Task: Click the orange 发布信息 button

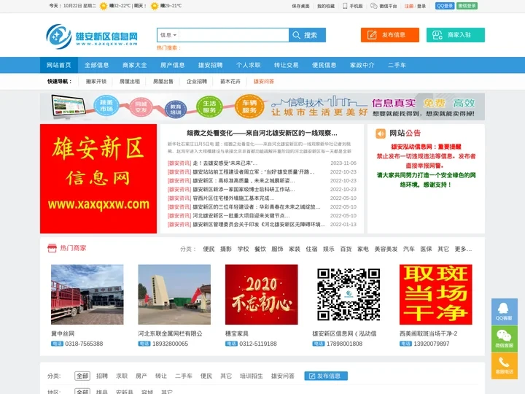Action: tap(389, 35)
